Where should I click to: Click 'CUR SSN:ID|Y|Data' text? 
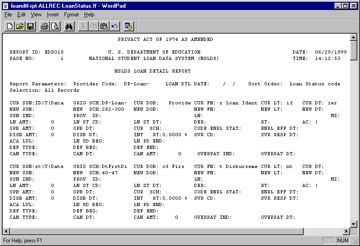36,103
